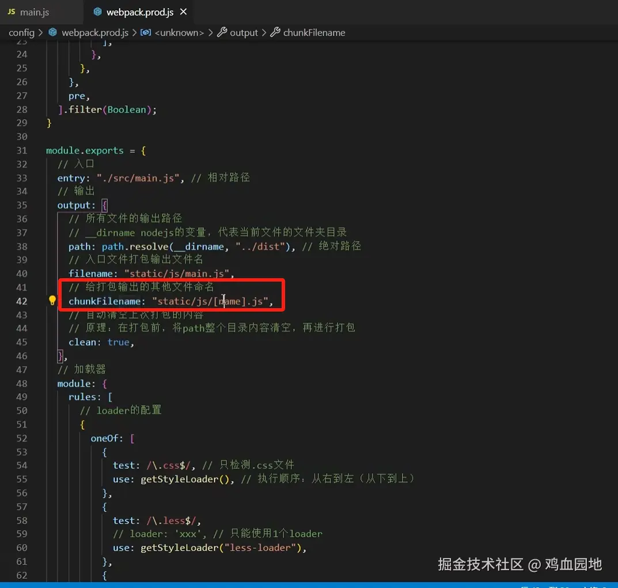Click pre on line 27
Viewport: 618px width, 588px height.
[x=77, y=96]
